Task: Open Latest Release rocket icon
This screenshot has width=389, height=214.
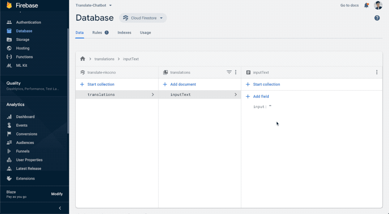Action: [x=9, y=168]
